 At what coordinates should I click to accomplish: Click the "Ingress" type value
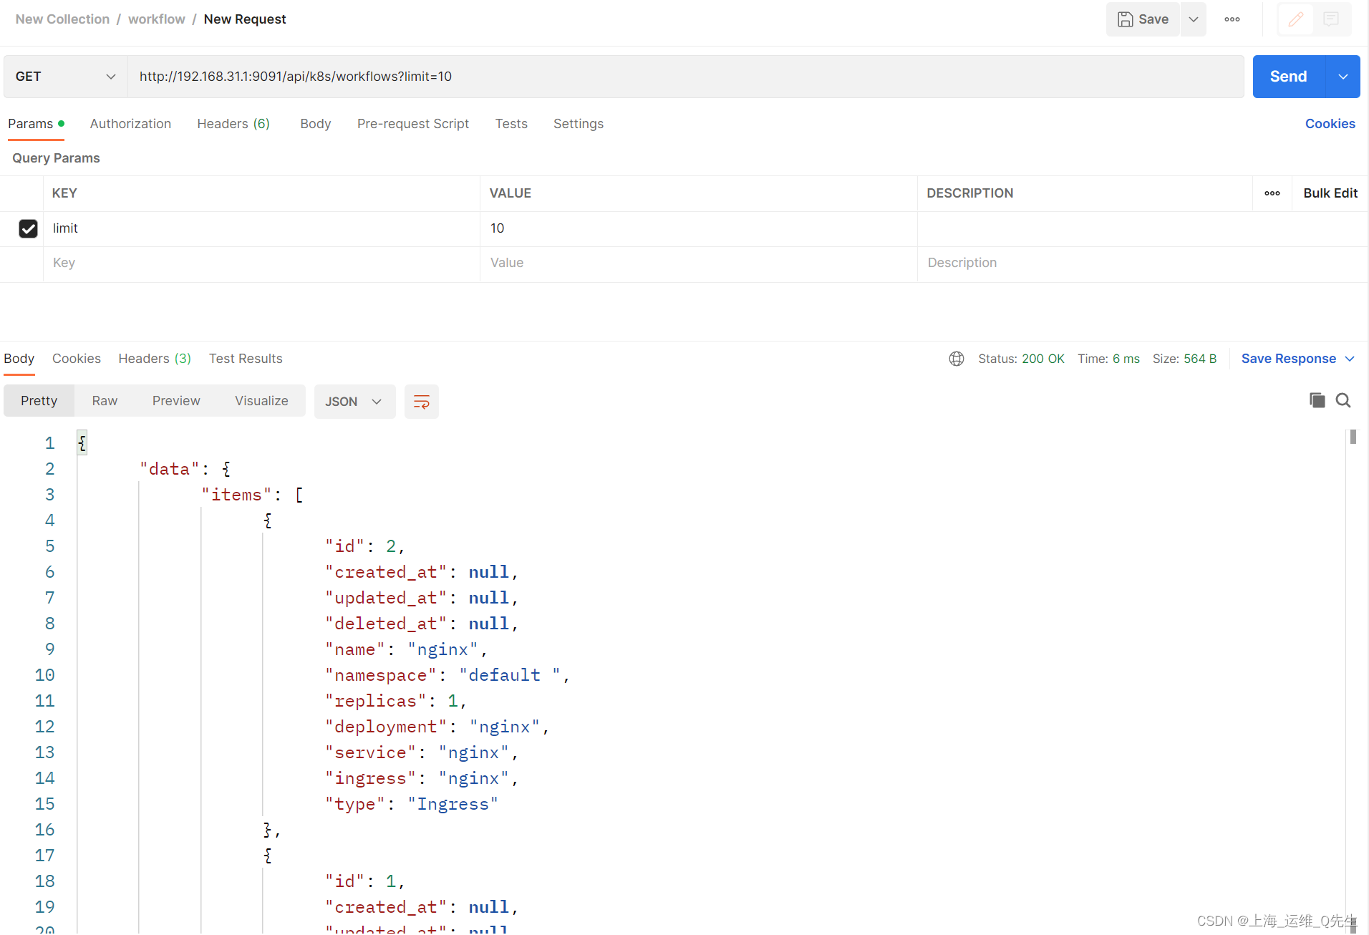click(453, 804)
